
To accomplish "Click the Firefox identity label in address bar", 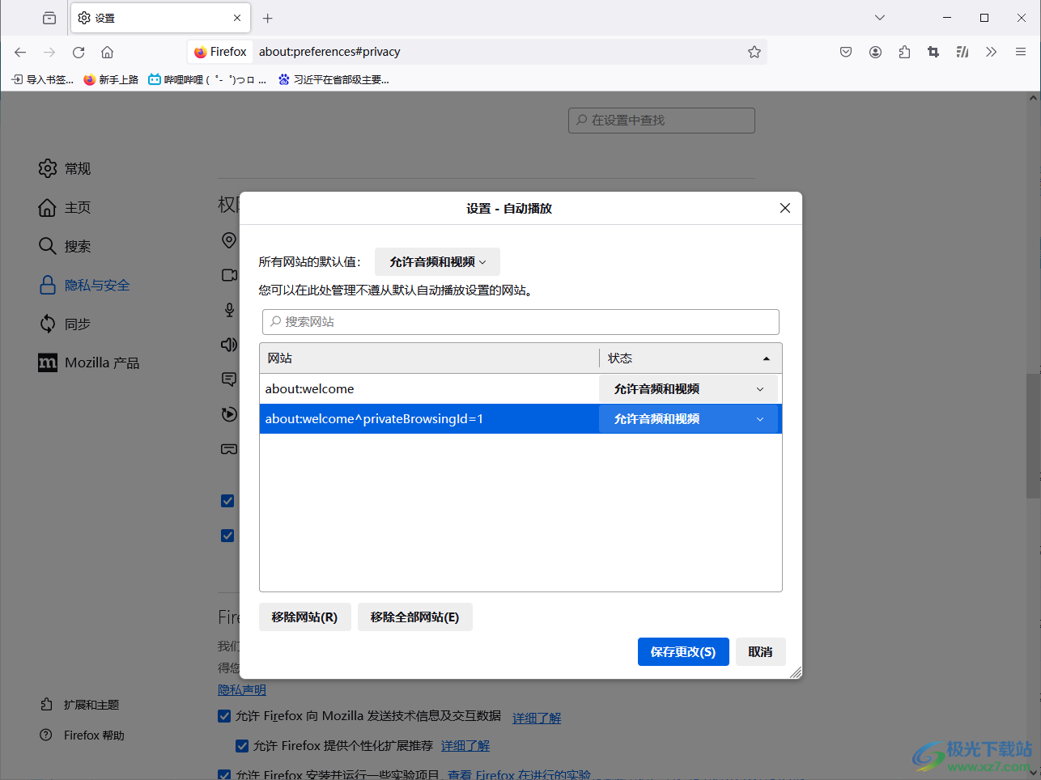I will click(x=220, y=52).
